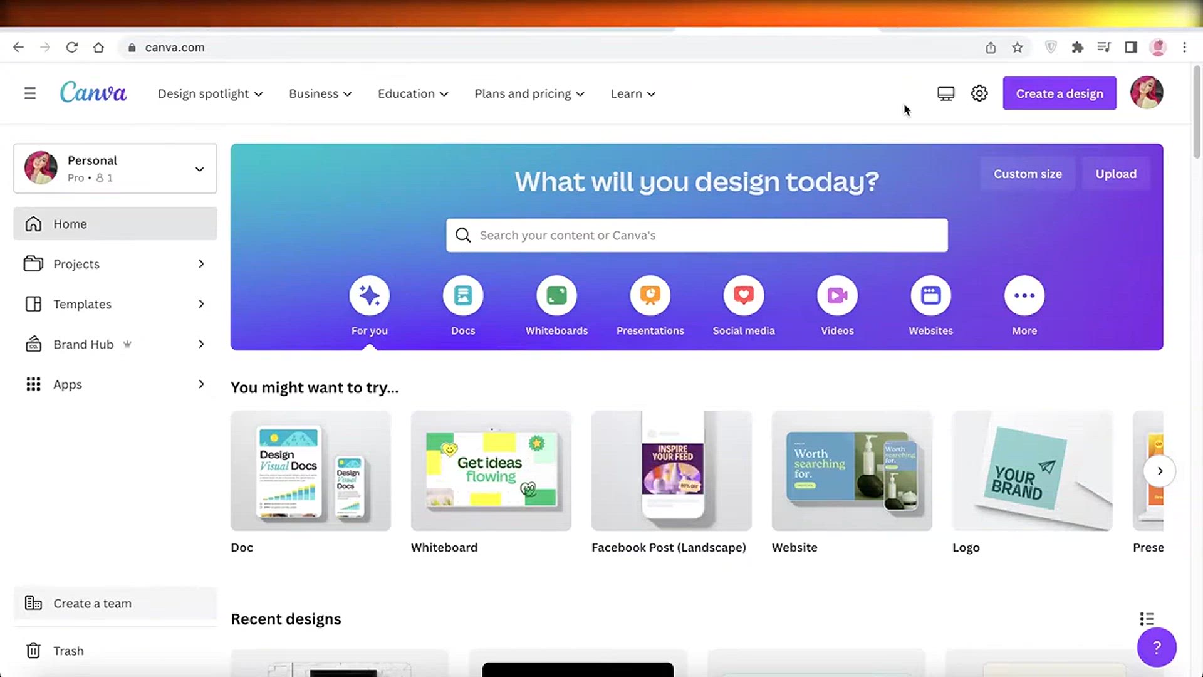Bookmark this page with the star icon
The width and height of the screenshot is (1203, 677).
coord(1018,47)
